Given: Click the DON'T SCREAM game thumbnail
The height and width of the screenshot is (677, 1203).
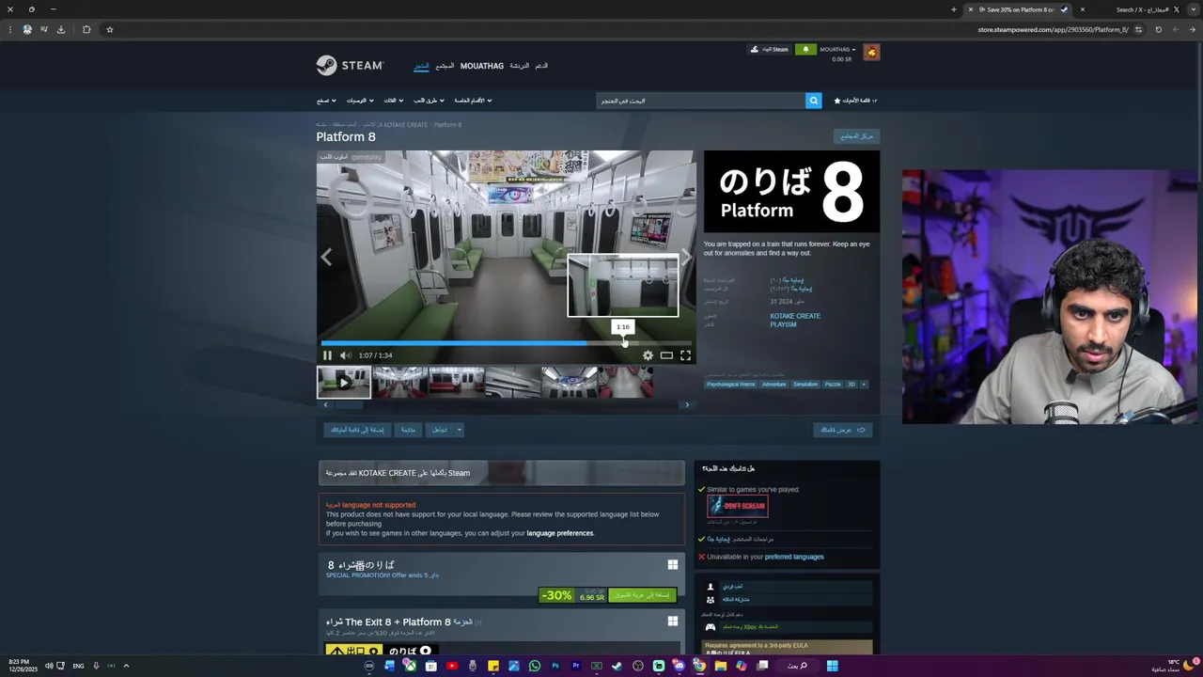Looking at the screenshot, I should coord(738,506).
